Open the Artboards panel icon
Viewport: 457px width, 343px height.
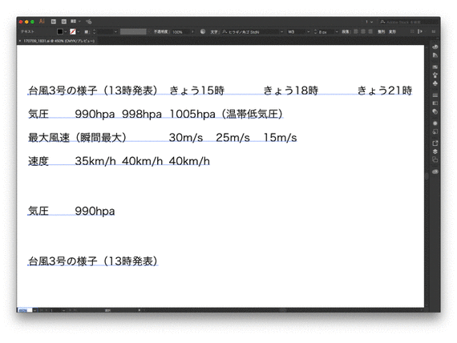(x=435, y=159)
